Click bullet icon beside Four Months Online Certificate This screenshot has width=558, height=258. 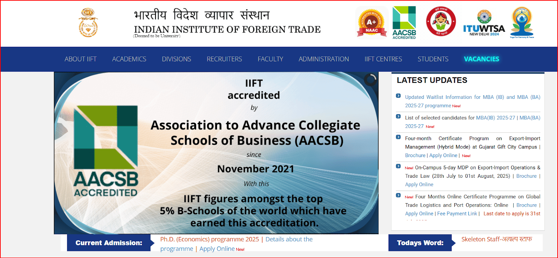pos(398,195)
